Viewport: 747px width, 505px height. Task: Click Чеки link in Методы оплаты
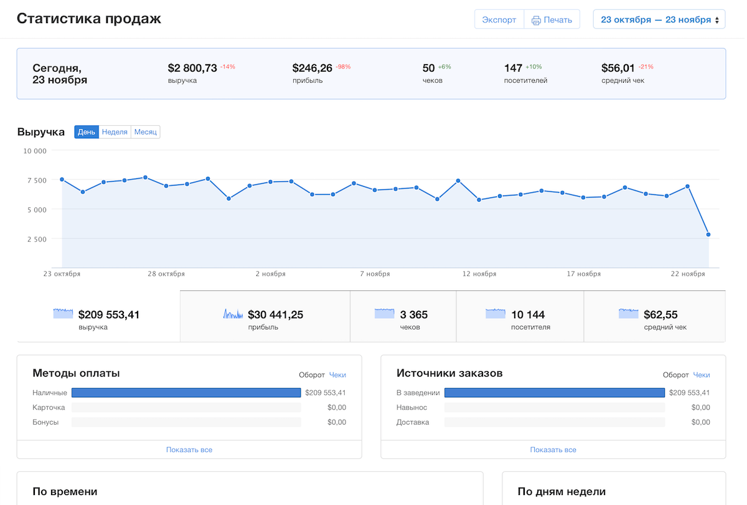pyautogui.click(x=337, y=375)
